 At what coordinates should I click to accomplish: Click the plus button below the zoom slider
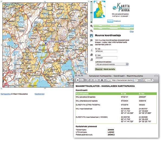[x=91, y=22]
